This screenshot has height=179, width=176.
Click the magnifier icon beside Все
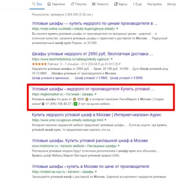34,4
